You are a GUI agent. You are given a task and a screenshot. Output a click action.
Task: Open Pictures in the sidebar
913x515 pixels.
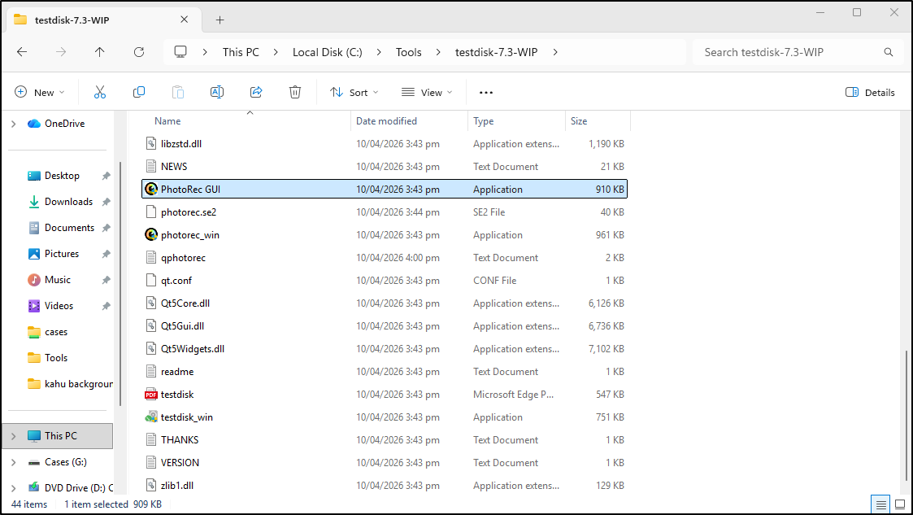63,253
